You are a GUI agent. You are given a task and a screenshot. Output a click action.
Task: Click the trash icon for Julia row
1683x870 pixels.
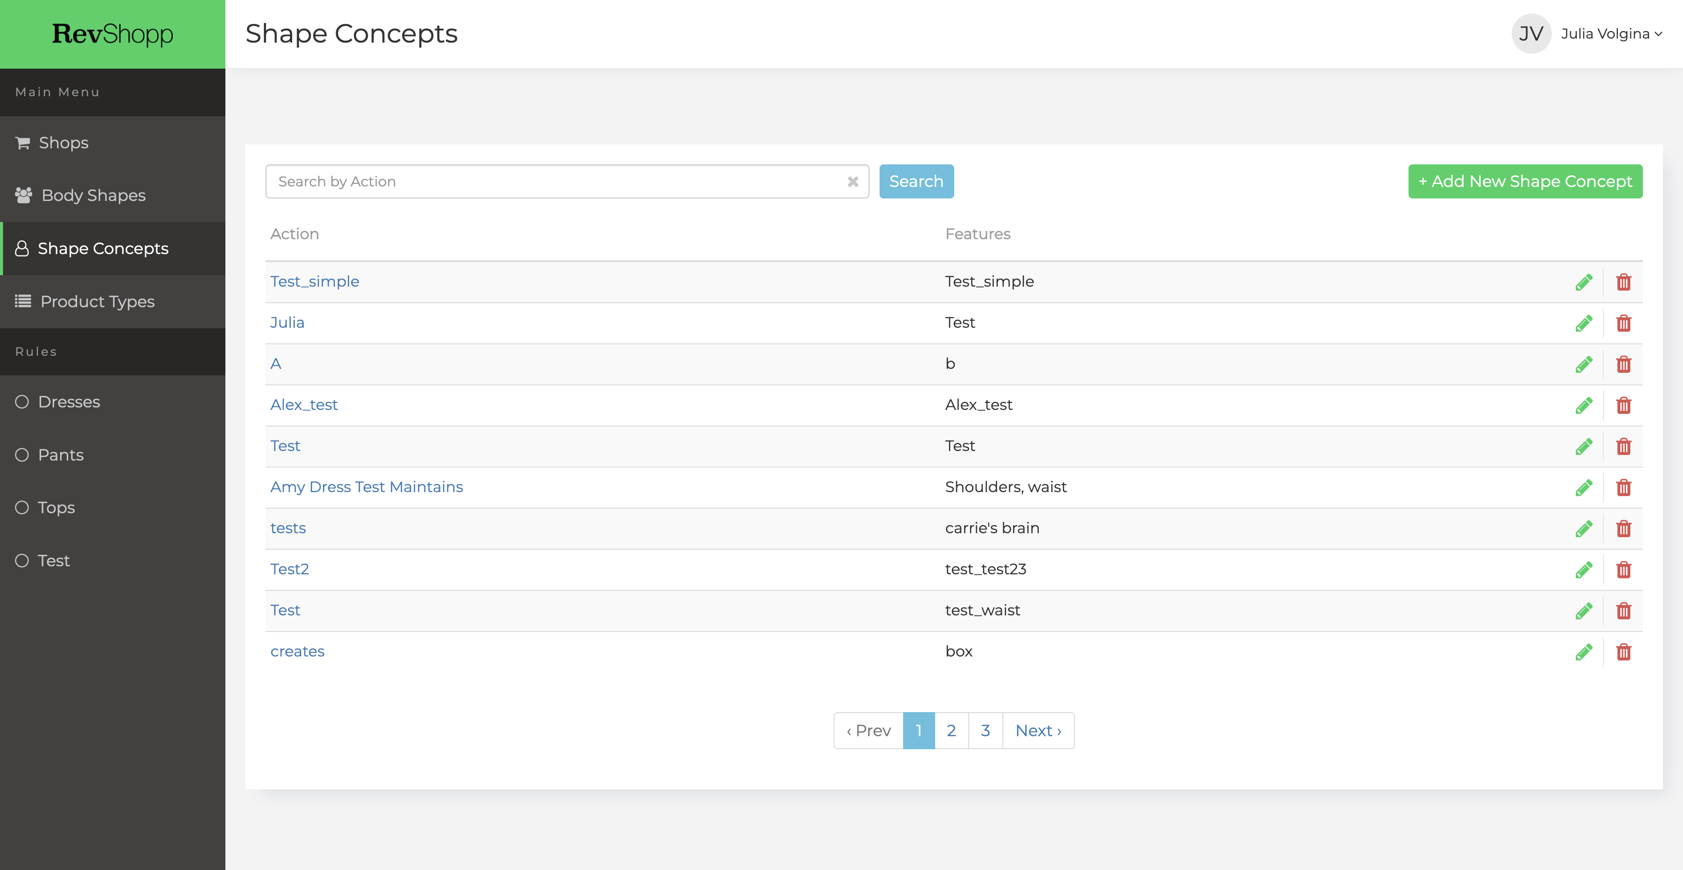(x=1623, y=324)
